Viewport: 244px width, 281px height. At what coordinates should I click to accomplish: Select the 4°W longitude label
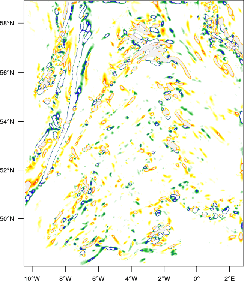[131, 278]
